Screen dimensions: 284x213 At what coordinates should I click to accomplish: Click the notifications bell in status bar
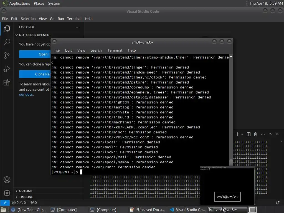(278, 203)
